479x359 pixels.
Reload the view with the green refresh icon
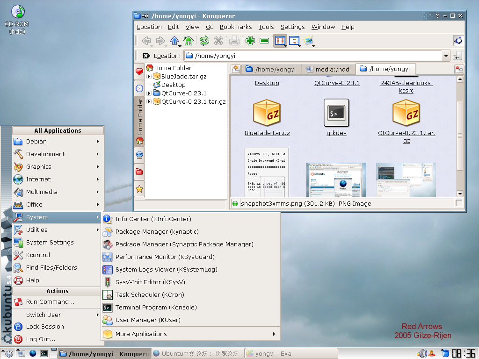pyautogui.click(x=204, y=41)
